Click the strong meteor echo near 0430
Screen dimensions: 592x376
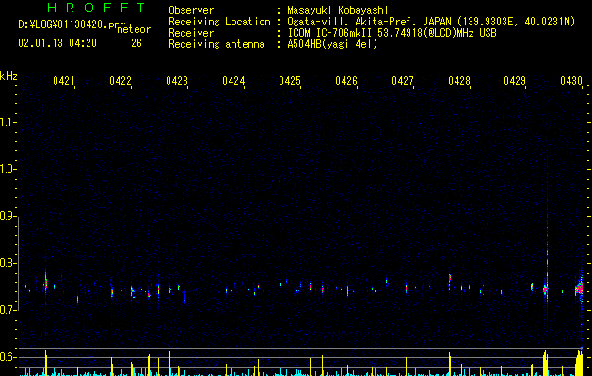point(579,289)
